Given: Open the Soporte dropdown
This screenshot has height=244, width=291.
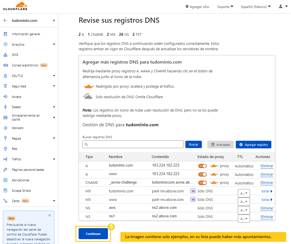Looking at the screenshot, I should tap(225, 7).
